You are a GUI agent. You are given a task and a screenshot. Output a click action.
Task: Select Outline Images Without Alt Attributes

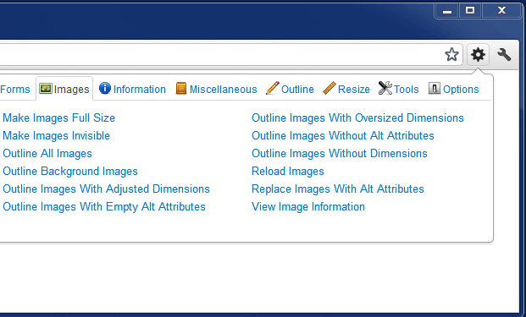[x=343, y=135]
